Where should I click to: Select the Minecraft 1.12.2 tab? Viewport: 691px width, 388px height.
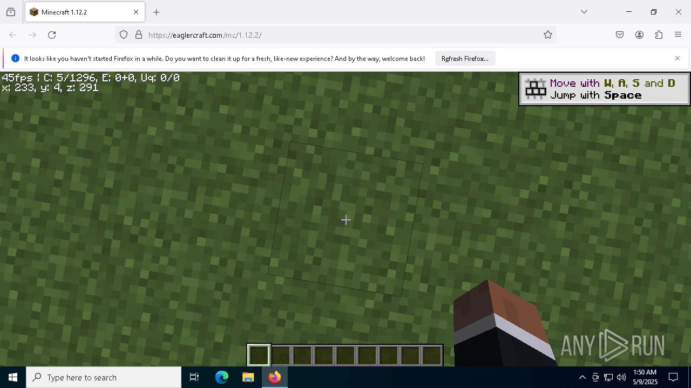(85, 12)
